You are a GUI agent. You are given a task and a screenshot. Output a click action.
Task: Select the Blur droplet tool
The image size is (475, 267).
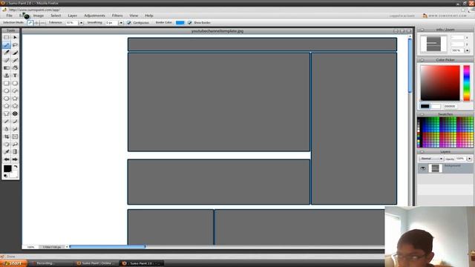click(7, 129)
